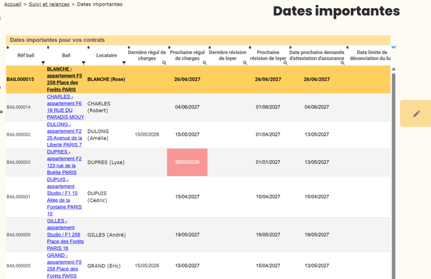Open the filter funnel on Locataire column
The width and height of the screenshot is (431, 279).
[124, 63]
